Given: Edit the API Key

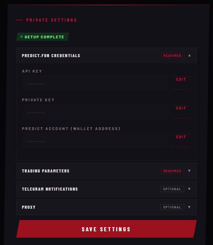Looking at the screenshot, I should point(181,80).
